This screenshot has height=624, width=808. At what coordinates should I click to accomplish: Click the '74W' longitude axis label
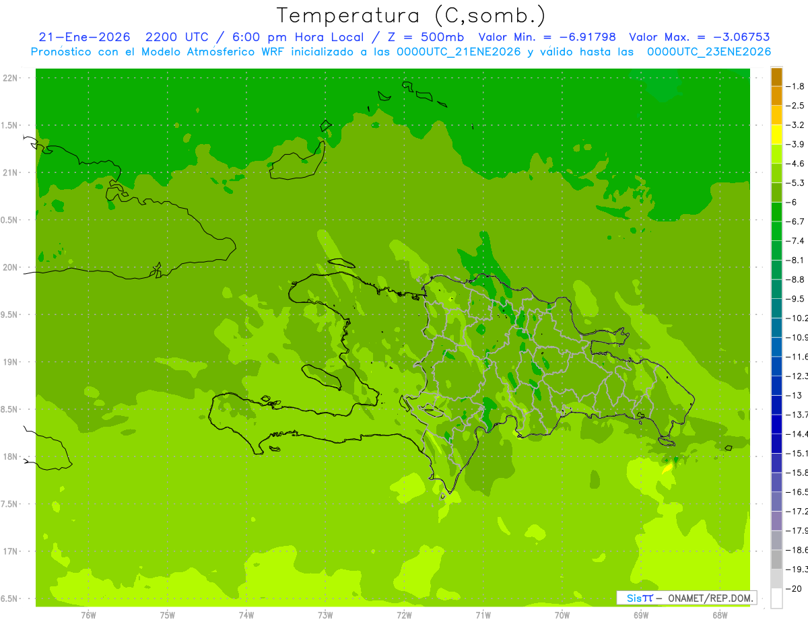pos(246,615)
